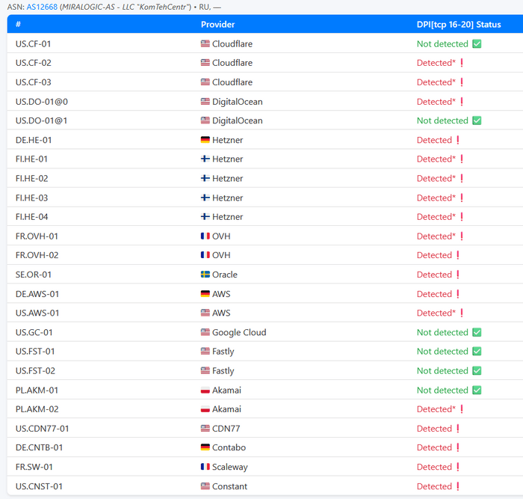523x499 pixels.
Task: Click the German flag beside Contabo
Action: click(205, 448)
